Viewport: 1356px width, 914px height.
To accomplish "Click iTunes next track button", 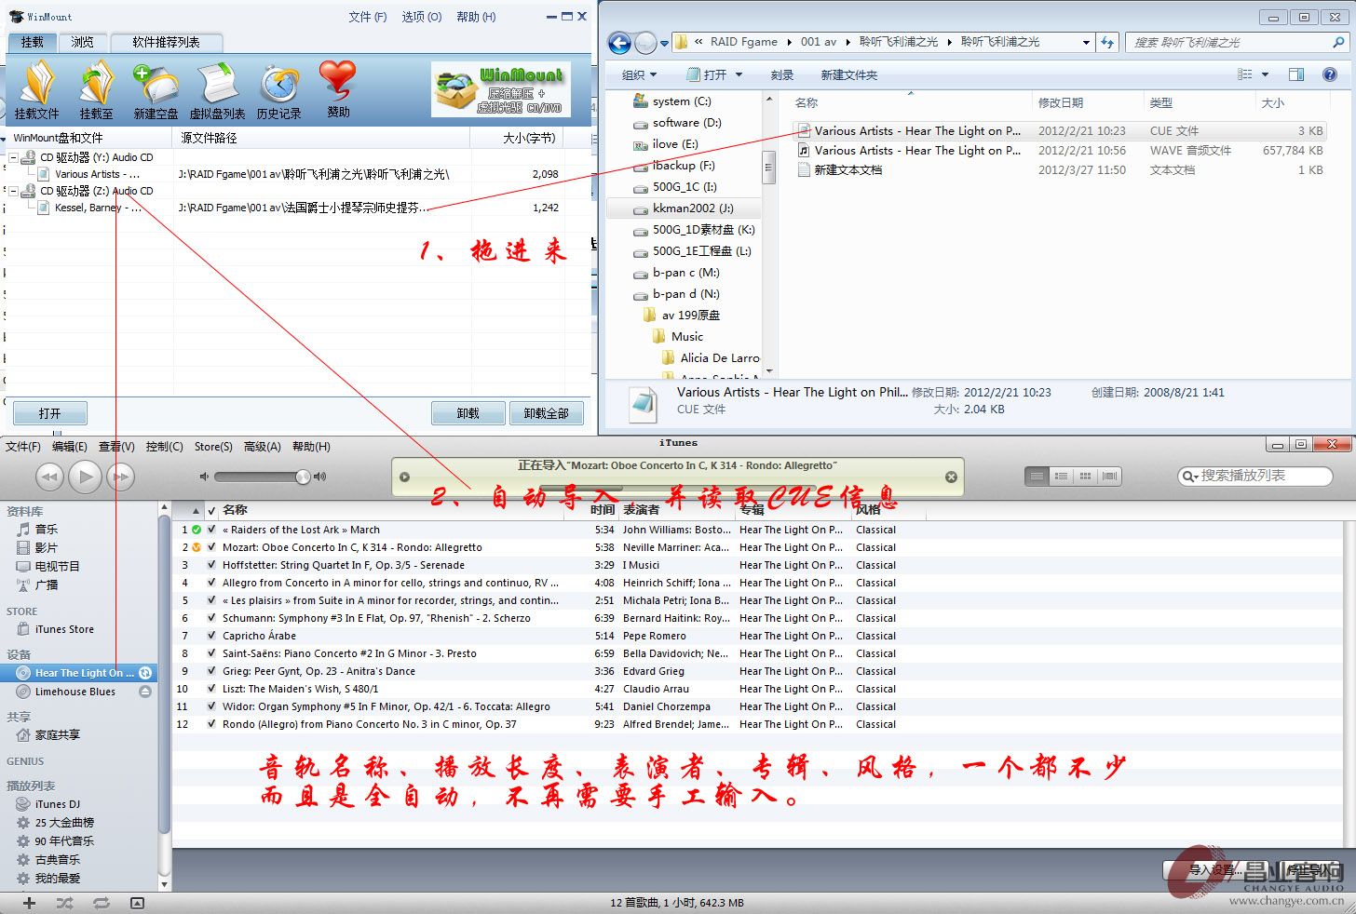I will (x=121, y=477).
